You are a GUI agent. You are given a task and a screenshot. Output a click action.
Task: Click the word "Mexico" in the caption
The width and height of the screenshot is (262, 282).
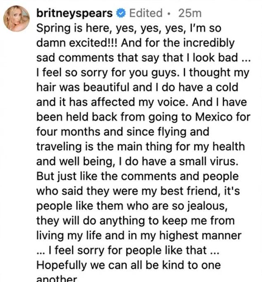(x=220, y=117)
